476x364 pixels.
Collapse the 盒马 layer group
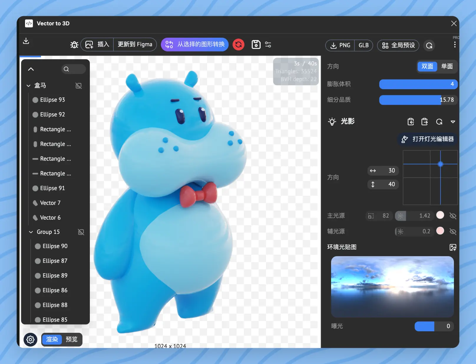click(29, 86)
